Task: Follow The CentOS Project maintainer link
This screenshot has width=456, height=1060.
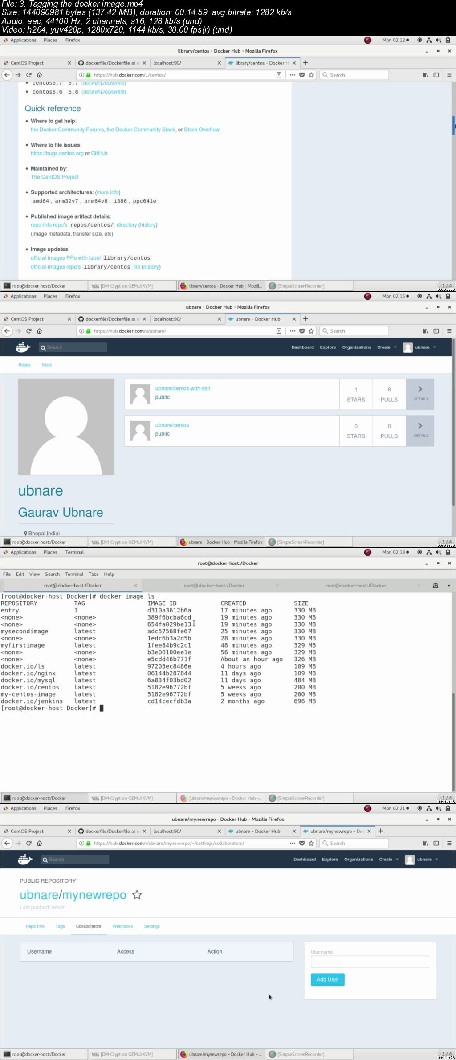Action: (x=54, y=177)
